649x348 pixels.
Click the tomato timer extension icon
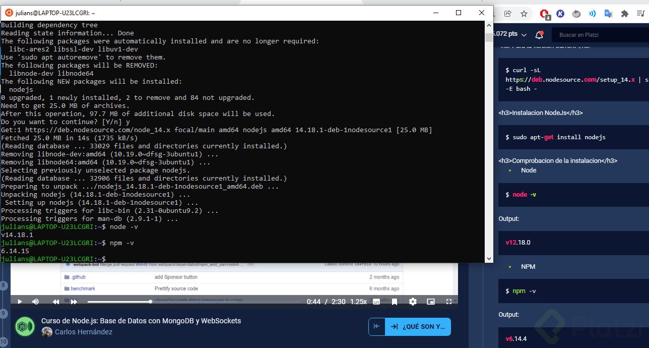576,14
